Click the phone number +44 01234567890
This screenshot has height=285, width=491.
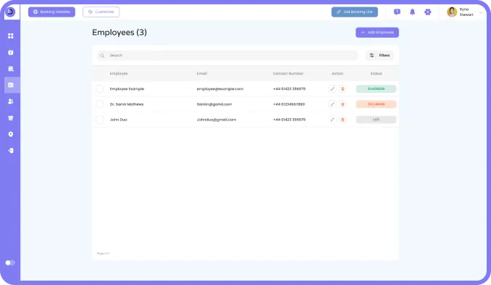[x=289, y=104]
